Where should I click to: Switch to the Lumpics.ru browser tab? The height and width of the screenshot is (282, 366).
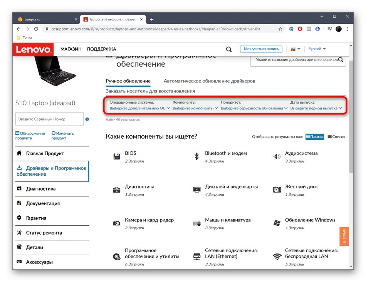pos(47,19)
